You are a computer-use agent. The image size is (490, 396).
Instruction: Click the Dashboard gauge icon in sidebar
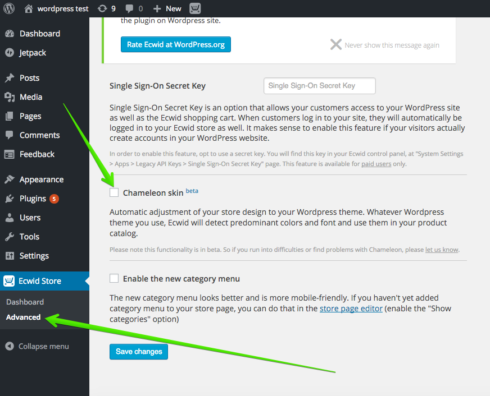pos(10,34)
